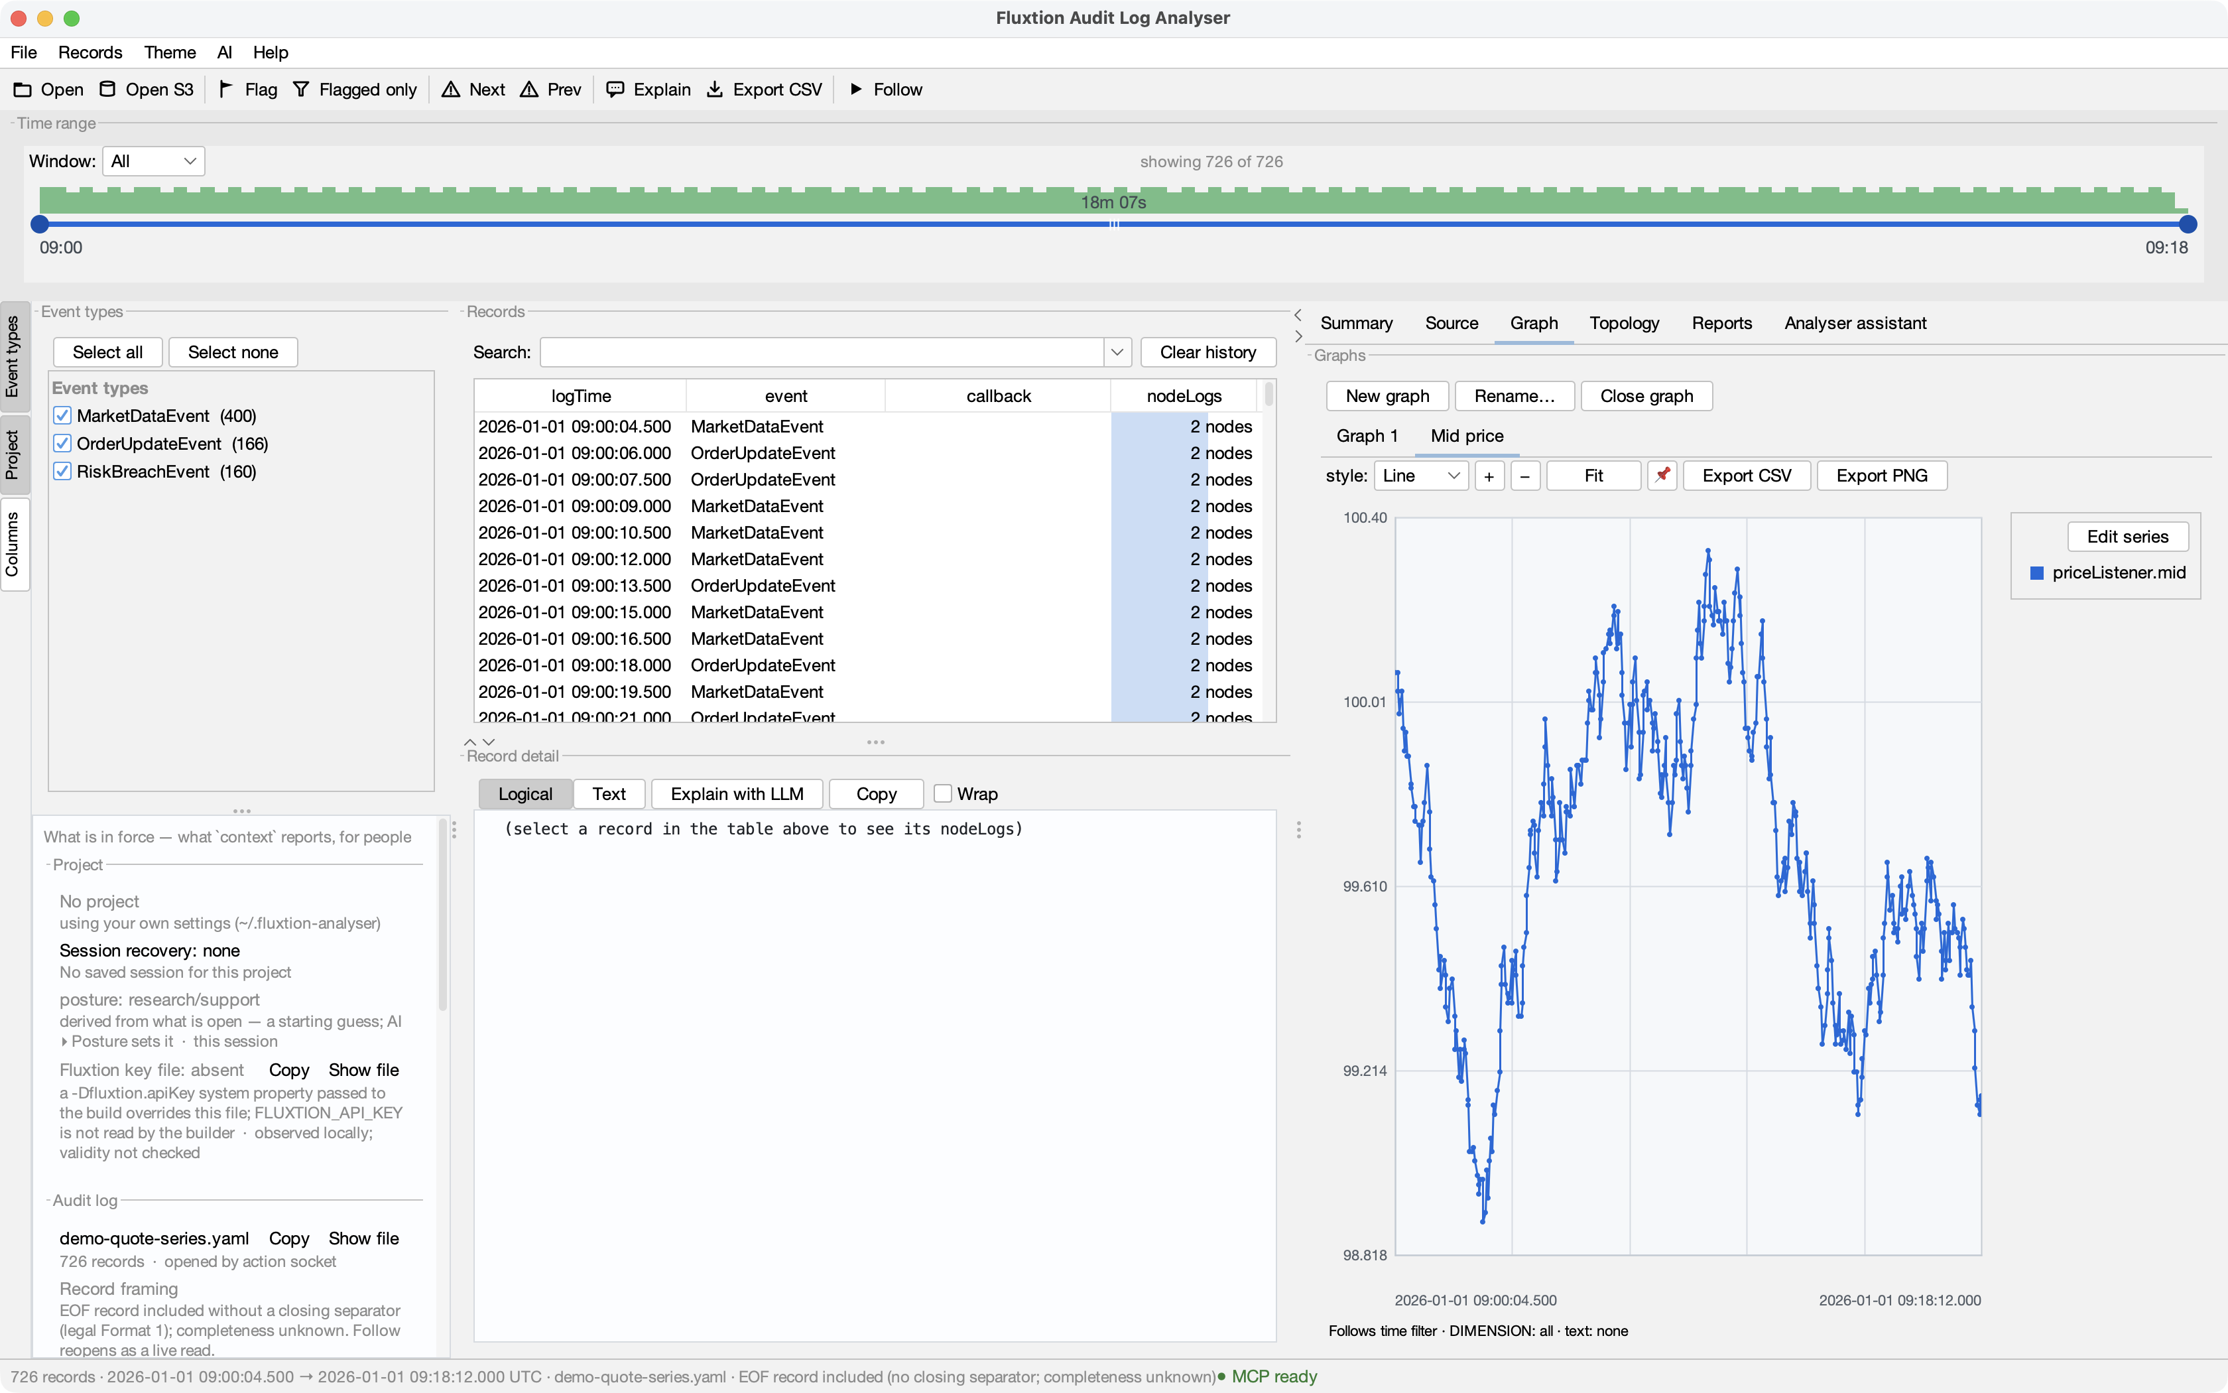This screenshot has width=2228, height=1393.
Task: Switch to the Reports tab
Action: tap(1721, 324)
